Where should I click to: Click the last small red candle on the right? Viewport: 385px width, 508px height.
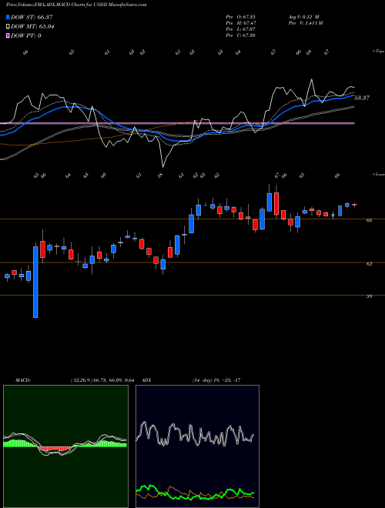(354, 205)
